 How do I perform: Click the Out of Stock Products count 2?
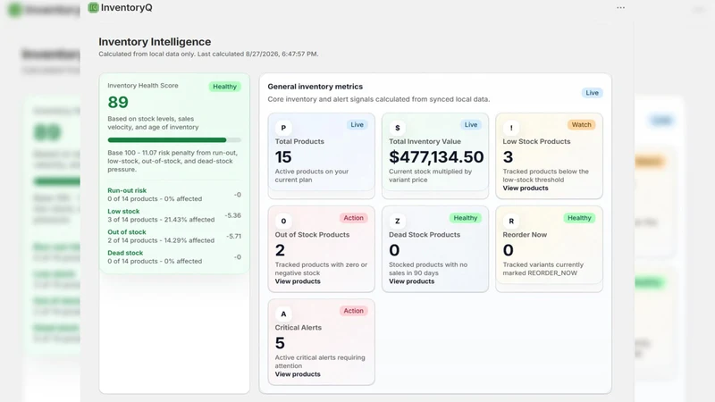pos(280,250)
